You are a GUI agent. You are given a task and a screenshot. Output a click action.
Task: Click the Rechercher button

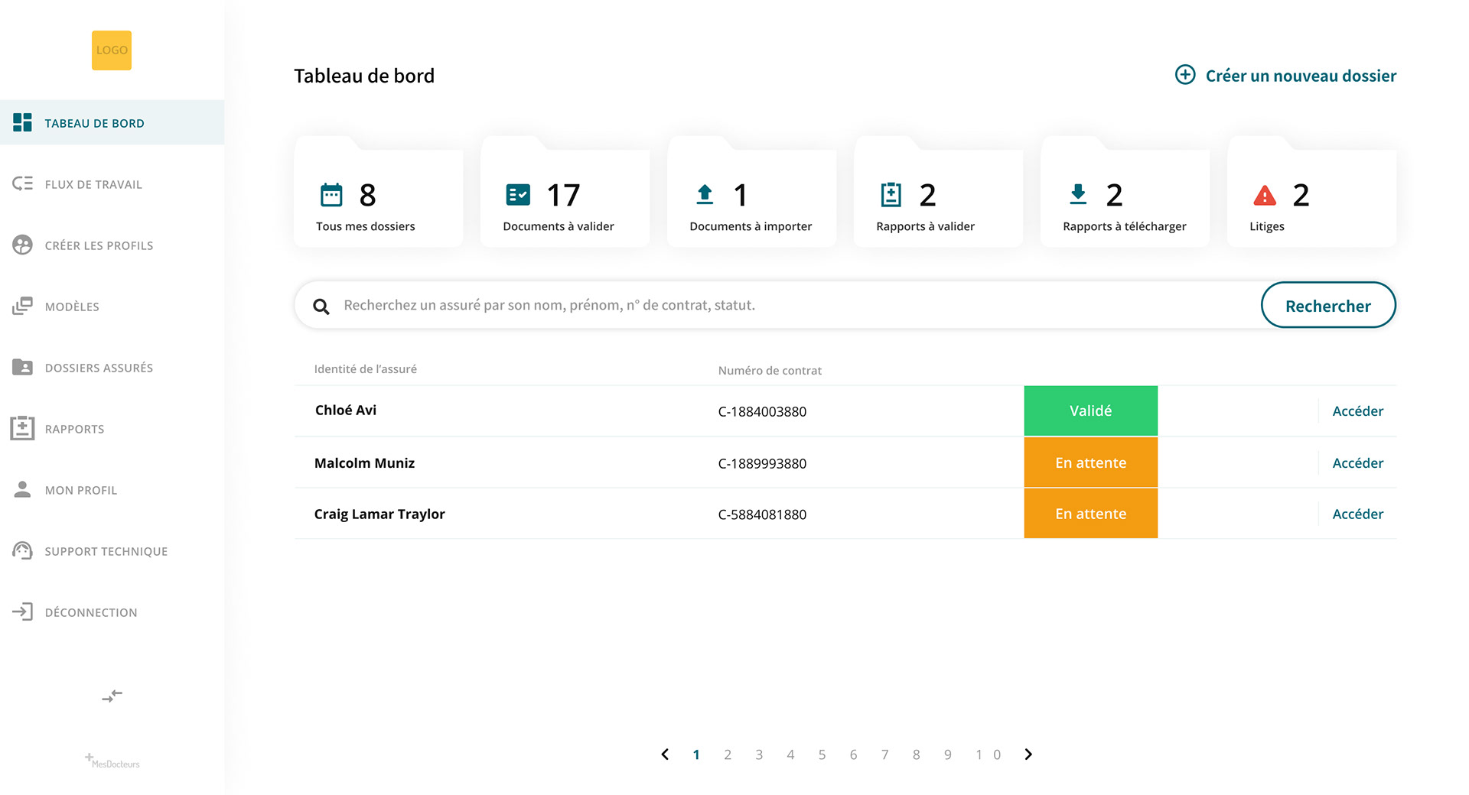click(1328, 305)
